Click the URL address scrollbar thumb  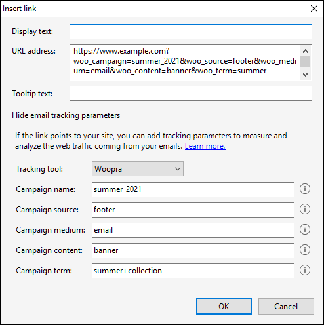click(305, 62)
